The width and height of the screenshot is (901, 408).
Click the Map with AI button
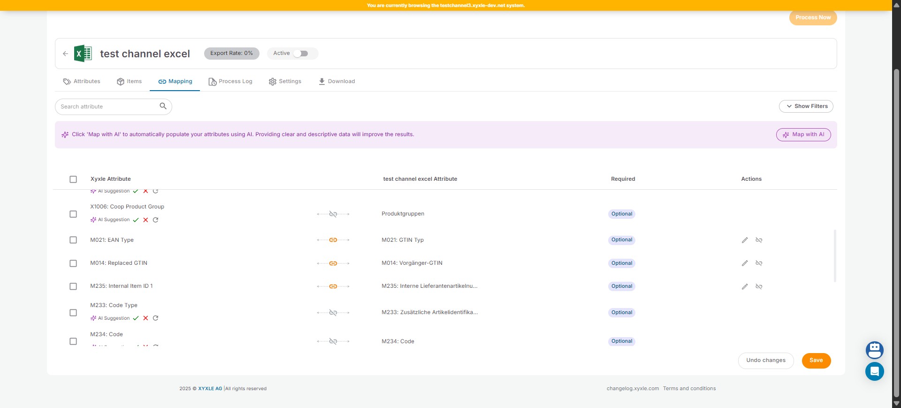(803, 135)
